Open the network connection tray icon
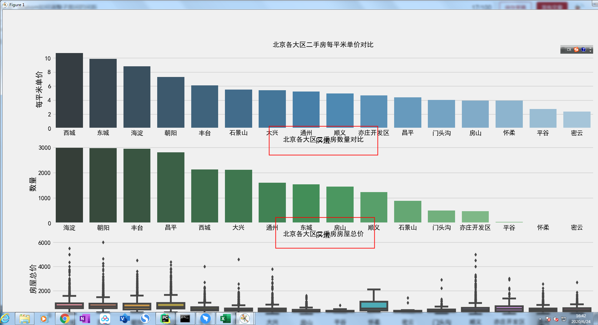The height and width of the screenshot is (325, 598). point(564,319)
